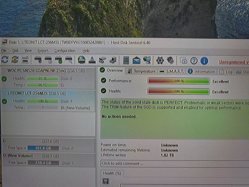Open the Disk menu
Viewport: 249px width, 187px height.
coord(15,50)
